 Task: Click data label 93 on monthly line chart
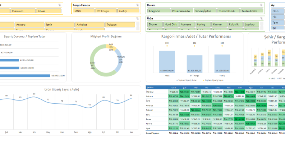[34, 94]
